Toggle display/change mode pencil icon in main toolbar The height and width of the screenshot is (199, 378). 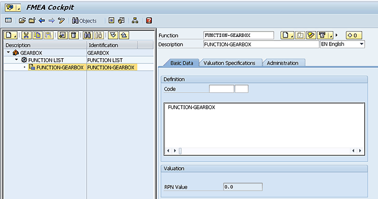(x=61, y=21)
